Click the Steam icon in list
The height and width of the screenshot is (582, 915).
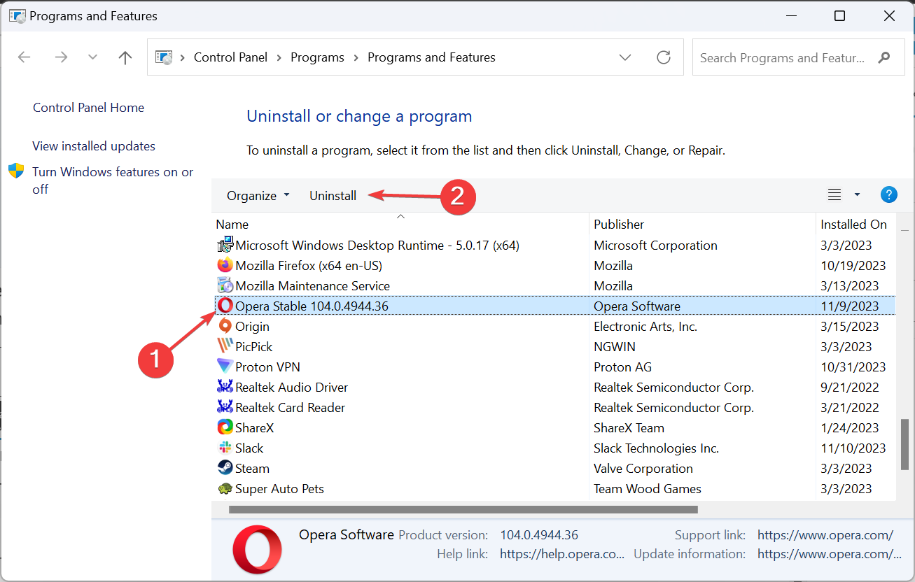225,469
